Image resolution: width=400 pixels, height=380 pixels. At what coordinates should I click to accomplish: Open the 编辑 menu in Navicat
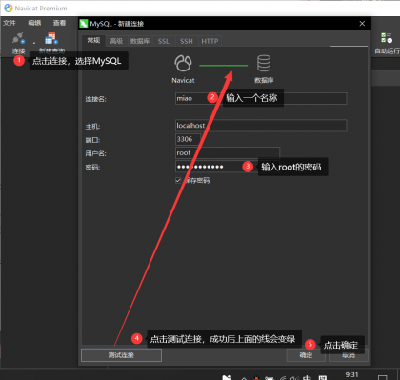pos(34,23)
